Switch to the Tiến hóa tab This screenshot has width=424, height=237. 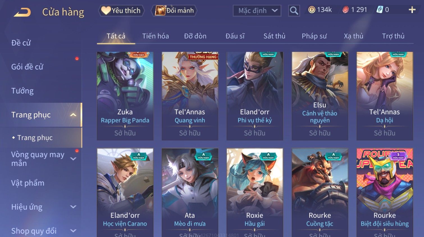point(156,36)
